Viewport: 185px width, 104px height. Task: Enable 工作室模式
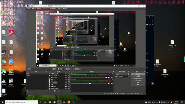point(138,80)
